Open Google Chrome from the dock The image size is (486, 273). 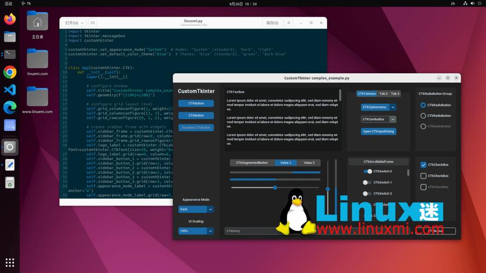[x=10, y=73]
